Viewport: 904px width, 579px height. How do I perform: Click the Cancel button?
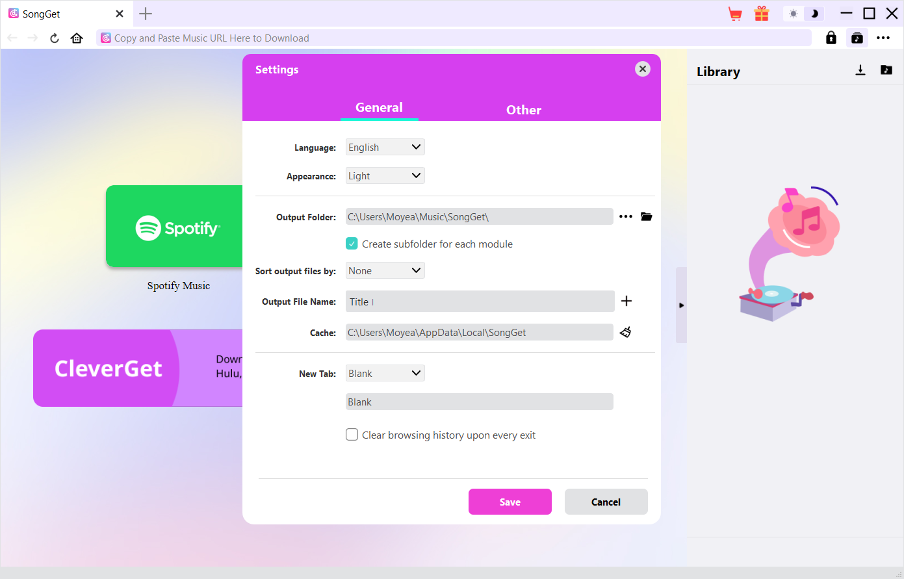606,502
